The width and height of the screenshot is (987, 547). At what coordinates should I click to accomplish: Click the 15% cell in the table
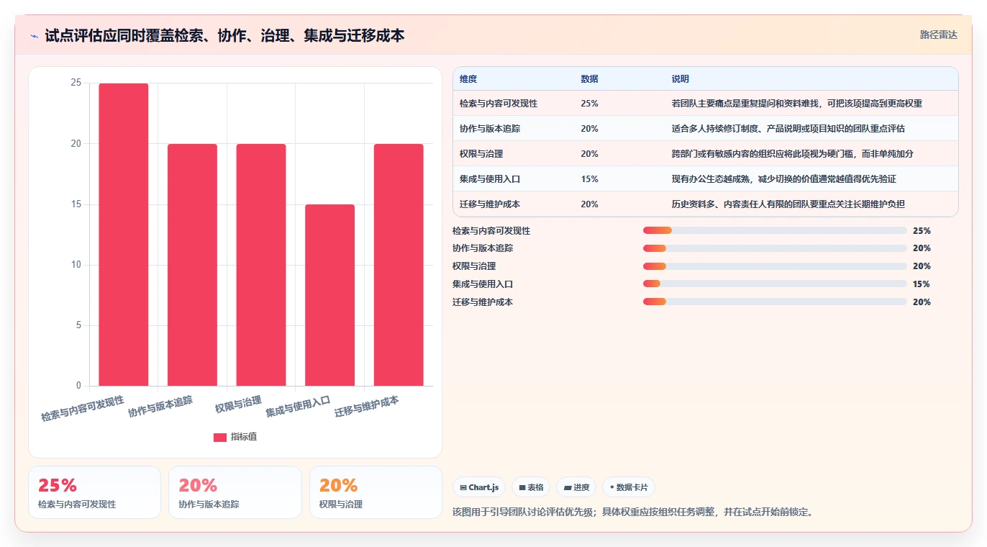(589, 179)
